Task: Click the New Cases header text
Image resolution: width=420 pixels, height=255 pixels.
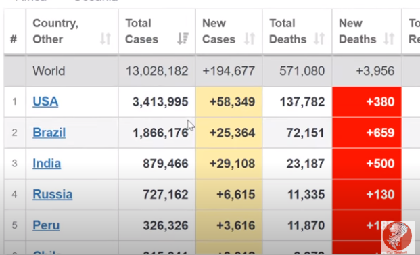Action: pyautogui.click(x=219, y=31)
